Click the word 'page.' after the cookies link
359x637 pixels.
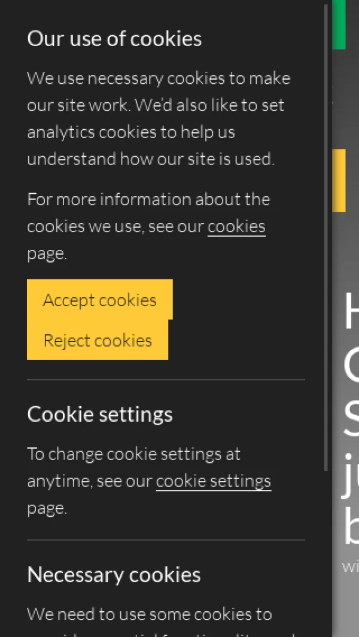tap(47, 254)
